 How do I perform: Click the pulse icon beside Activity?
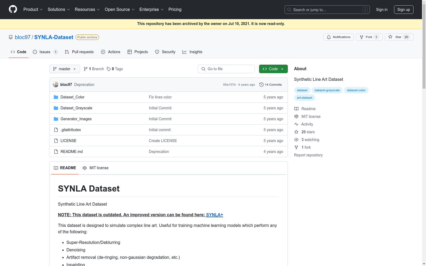tap(296, 124)
